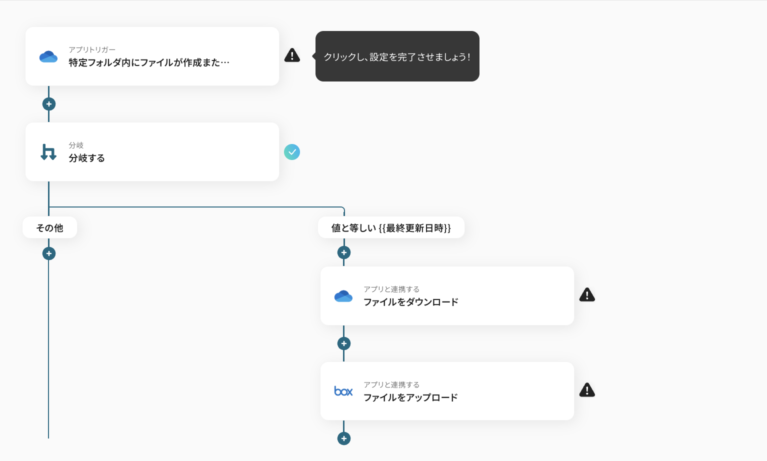Click the クリックし、設定を完了させましょう tooltip
The image size is (767, 461).
click(x=397, y=56)
